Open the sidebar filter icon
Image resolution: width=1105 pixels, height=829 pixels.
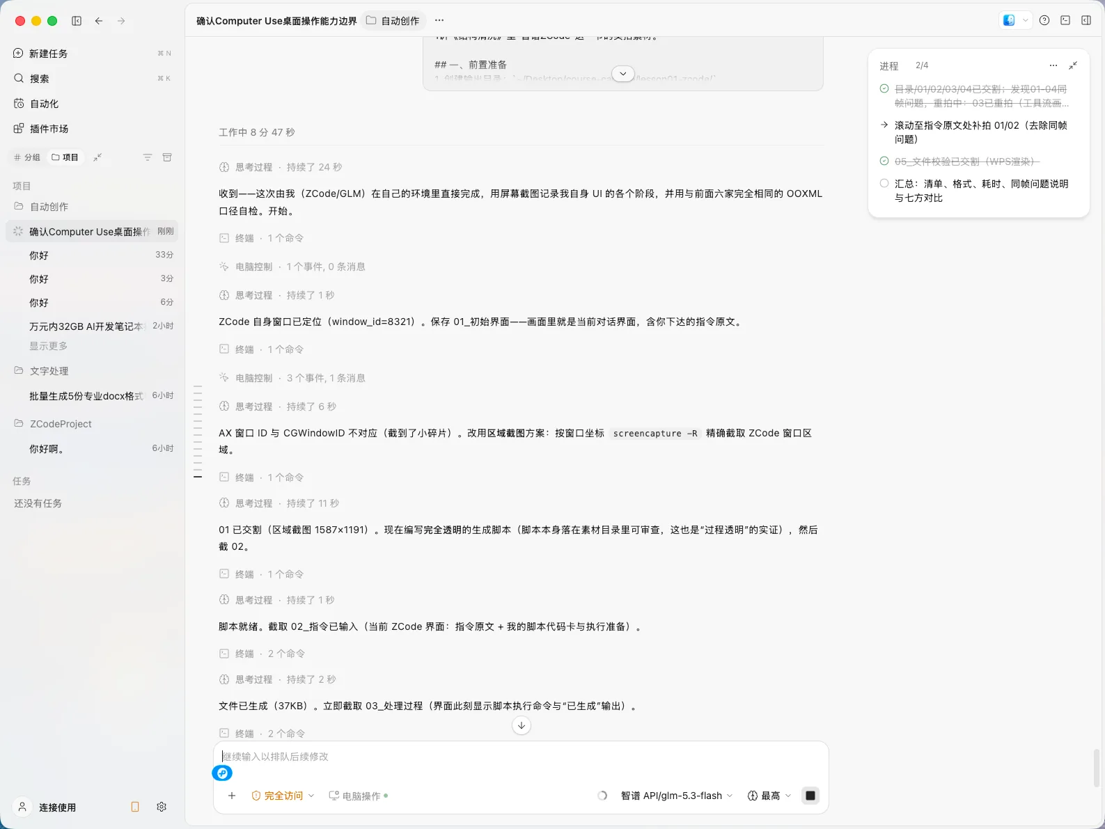click(x=148, y=157)
